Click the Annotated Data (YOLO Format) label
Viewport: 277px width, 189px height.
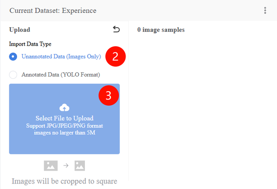pyautogui.click(x=61, y=75)
